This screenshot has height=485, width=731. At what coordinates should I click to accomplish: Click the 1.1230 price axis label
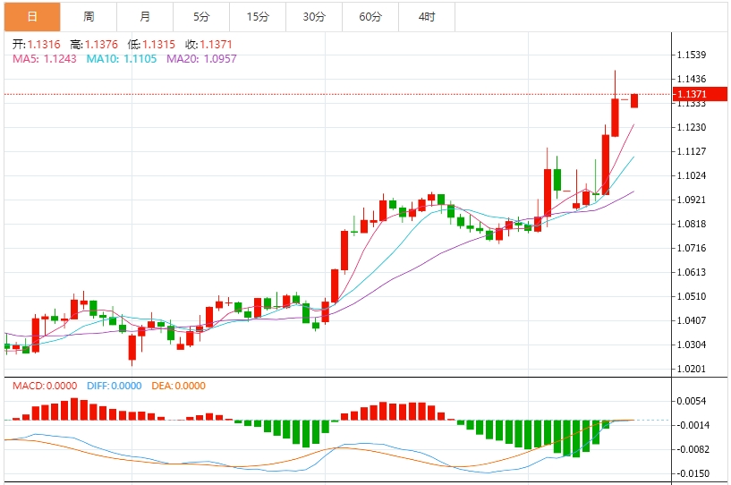click(x=692, y=127)
